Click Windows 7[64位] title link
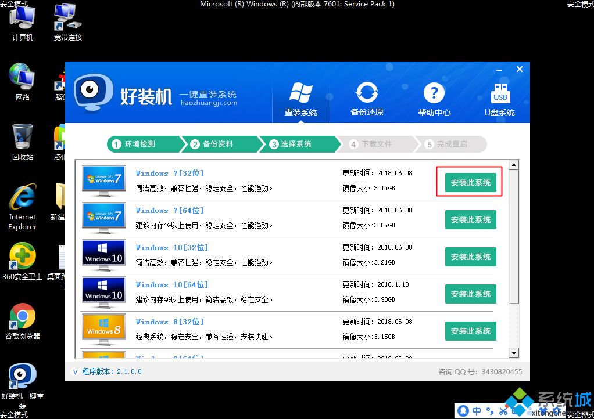This screenshot has width=594, height=419. (170, 210)
